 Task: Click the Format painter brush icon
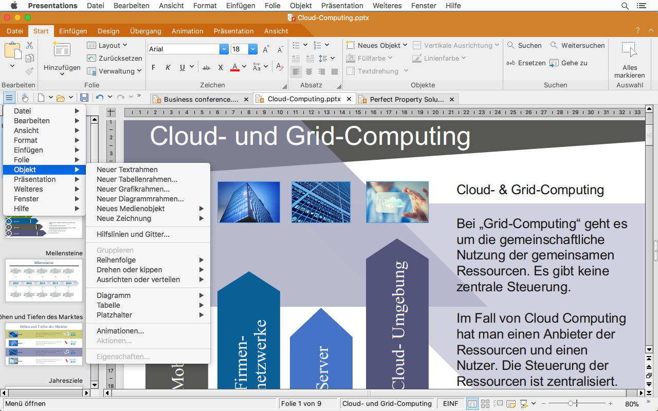pyautogui.click(x=29, y=71)
